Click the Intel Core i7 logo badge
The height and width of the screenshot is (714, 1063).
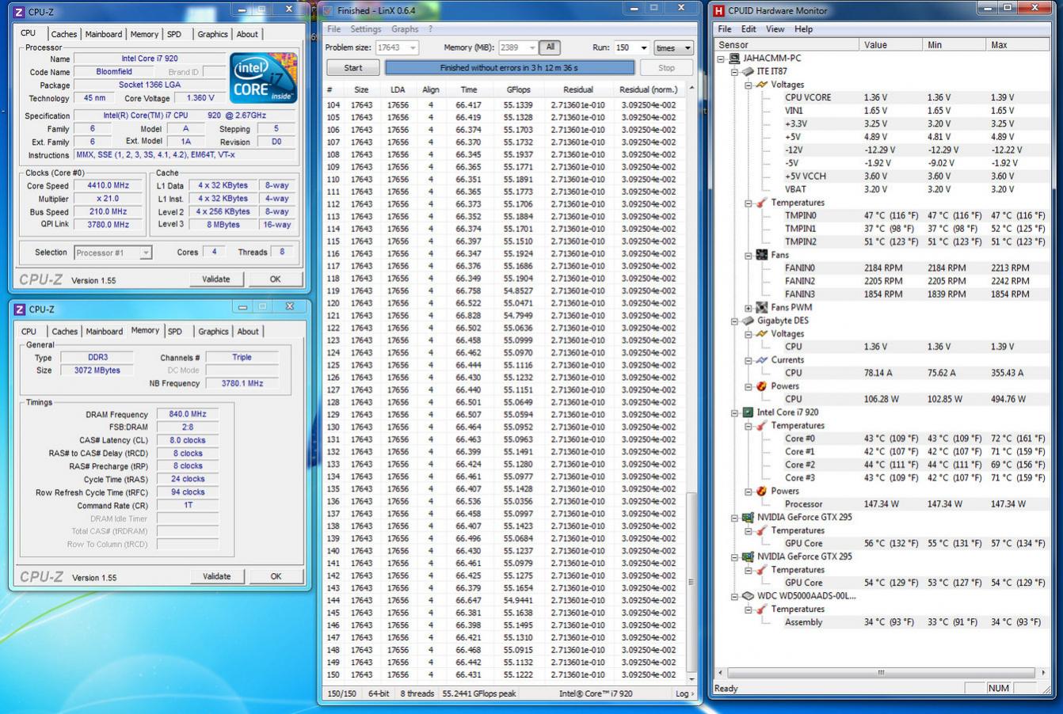tap(263, 78)
